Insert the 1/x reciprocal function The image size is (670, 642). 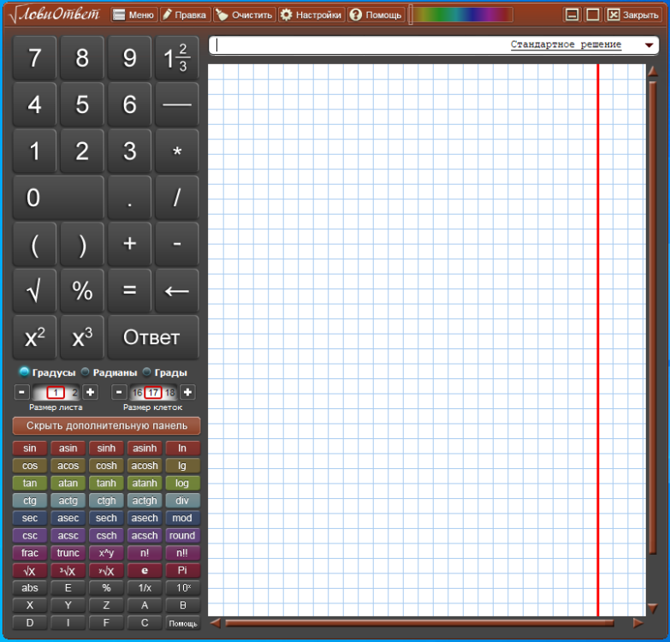click(145, 588)
